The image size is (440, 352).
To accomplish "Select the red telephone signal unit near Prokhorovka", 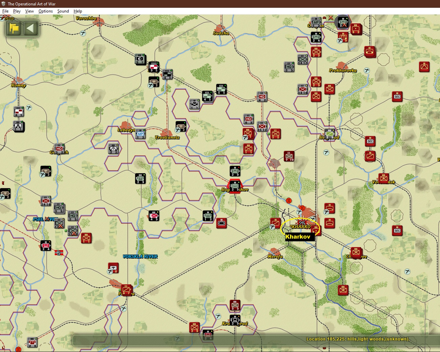I will tap(370, 52).
